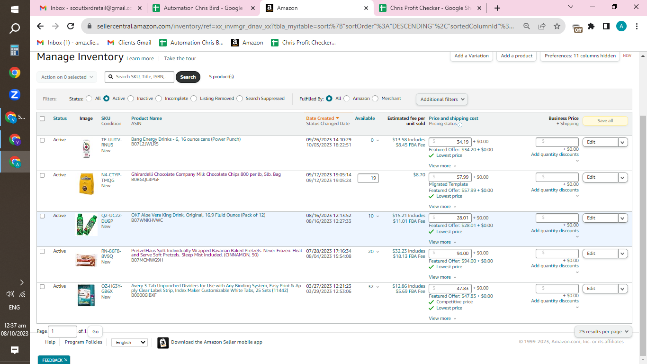Go back in browser history

[40, 26]
